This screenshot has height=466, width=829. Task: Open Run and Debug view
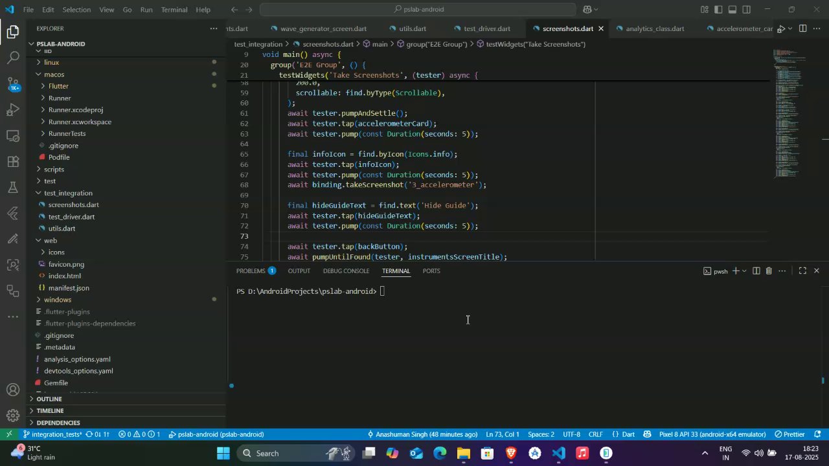[x=13, y=110]
